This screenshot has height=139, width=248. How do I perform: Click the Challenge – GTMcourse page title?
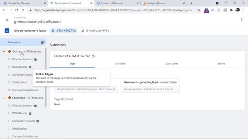tap(28, 98)
